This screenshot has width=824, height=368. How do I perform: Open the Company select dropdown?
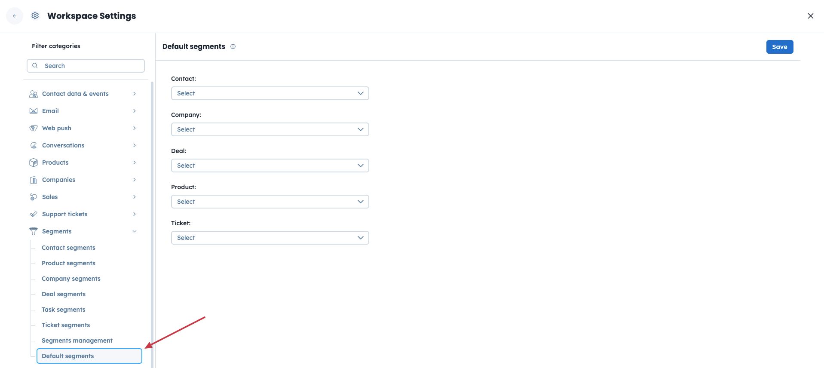coord(270,129)
